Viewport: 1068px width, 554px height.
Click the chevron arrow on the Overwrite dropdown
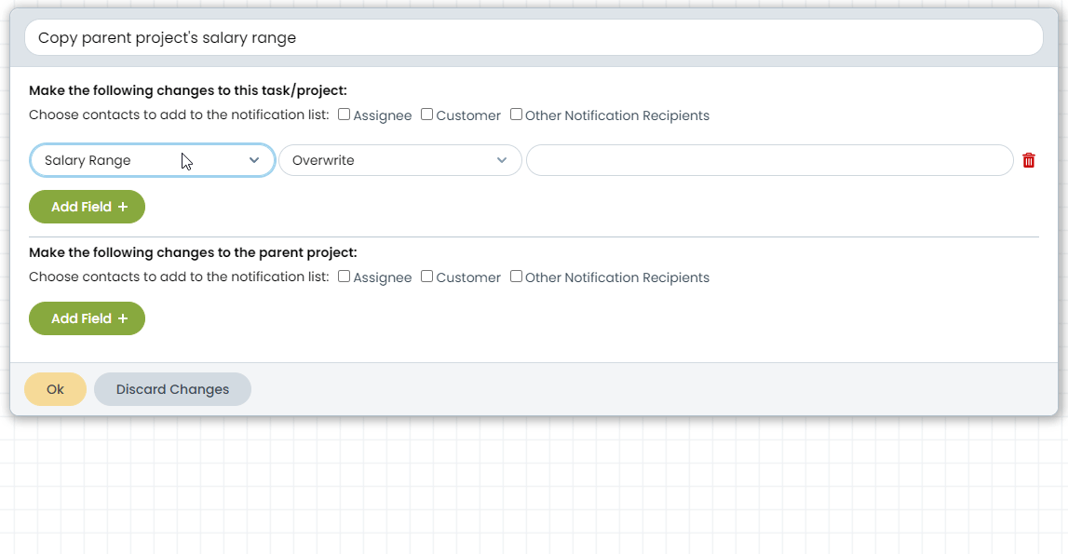pos(502,160)
